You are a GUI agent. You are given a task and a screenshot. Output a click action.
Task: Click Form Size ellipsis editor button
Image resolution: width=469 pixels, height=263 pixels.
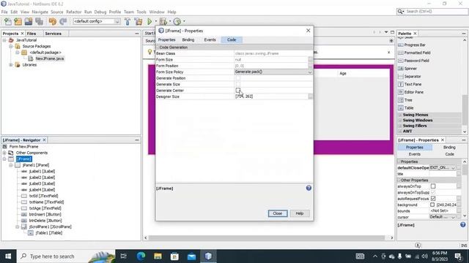click(x=310, y=59)
